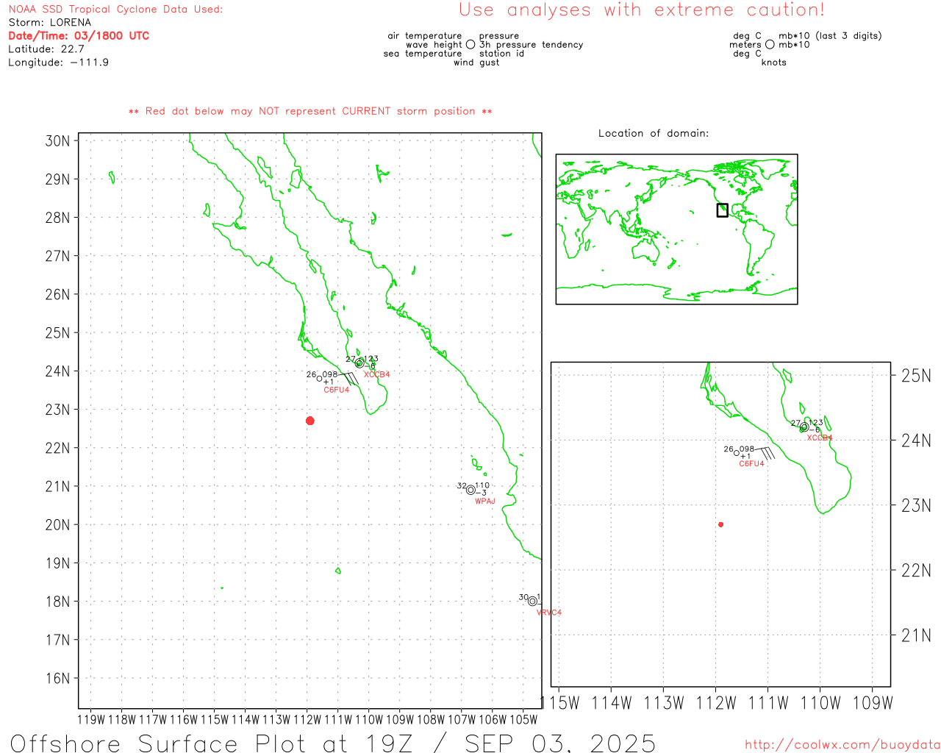Click station circle for VRVC4
The image size is (941, 753).
pyautogui.click(x=532, y=601)
